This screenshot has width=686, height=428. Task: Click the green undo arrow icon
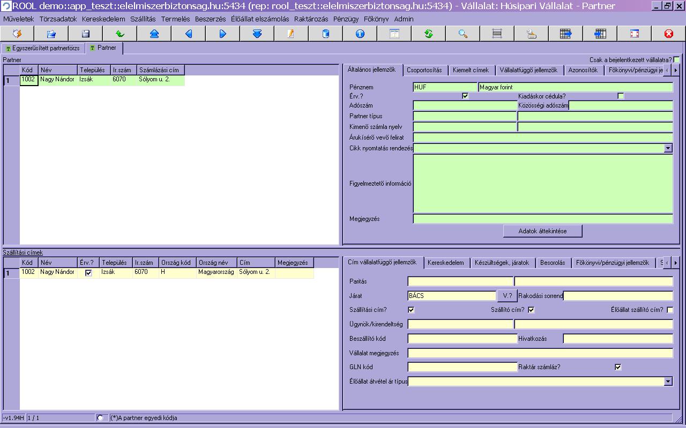[x=120, y=34]
